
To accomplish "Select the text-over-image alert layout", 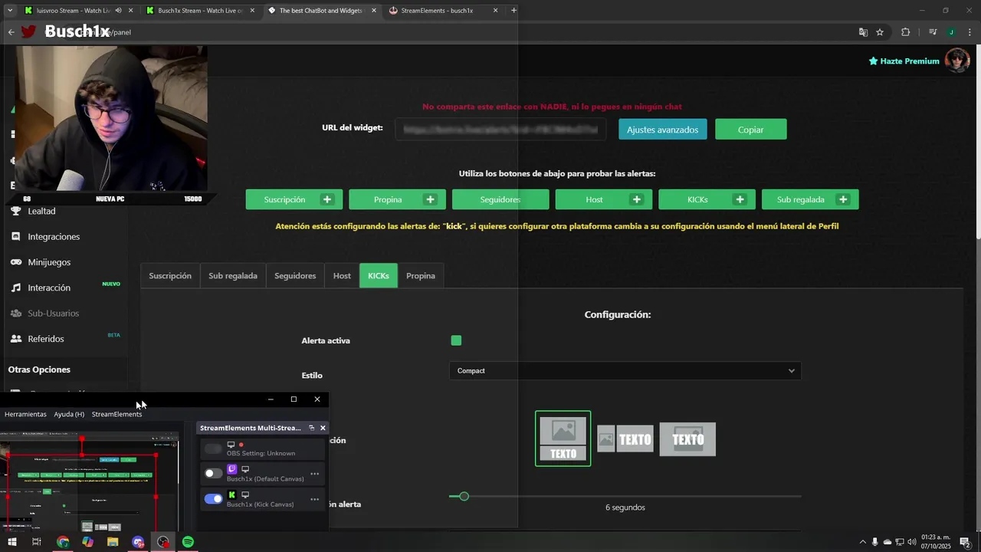I will tap(687, 439).
